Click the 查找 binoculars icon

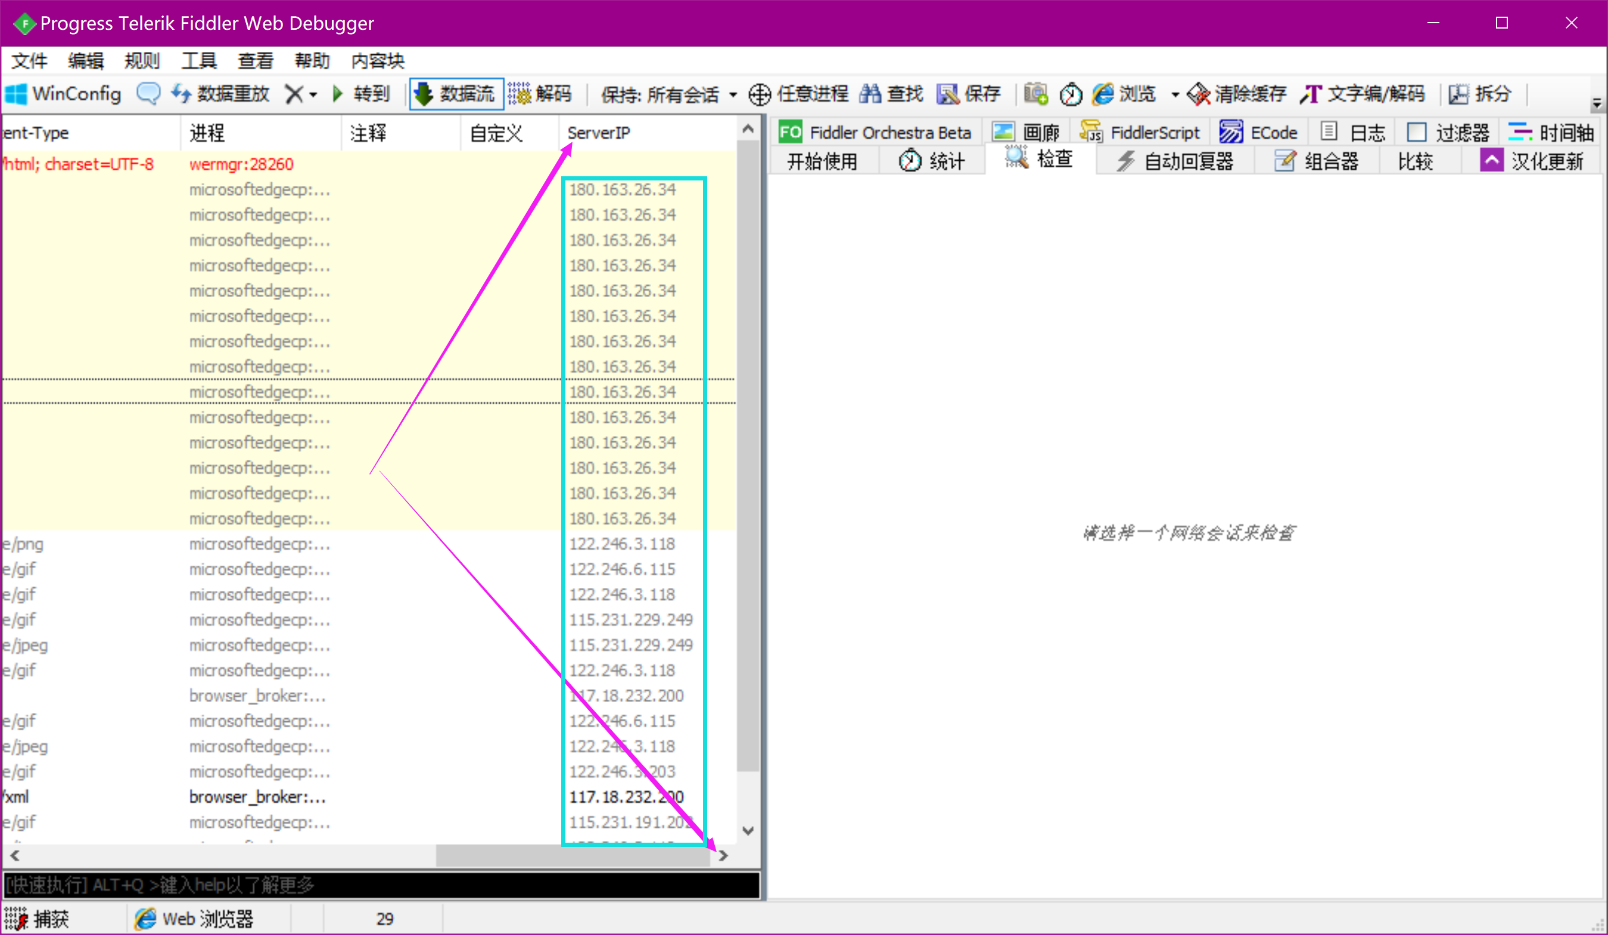tap(870, 93)
